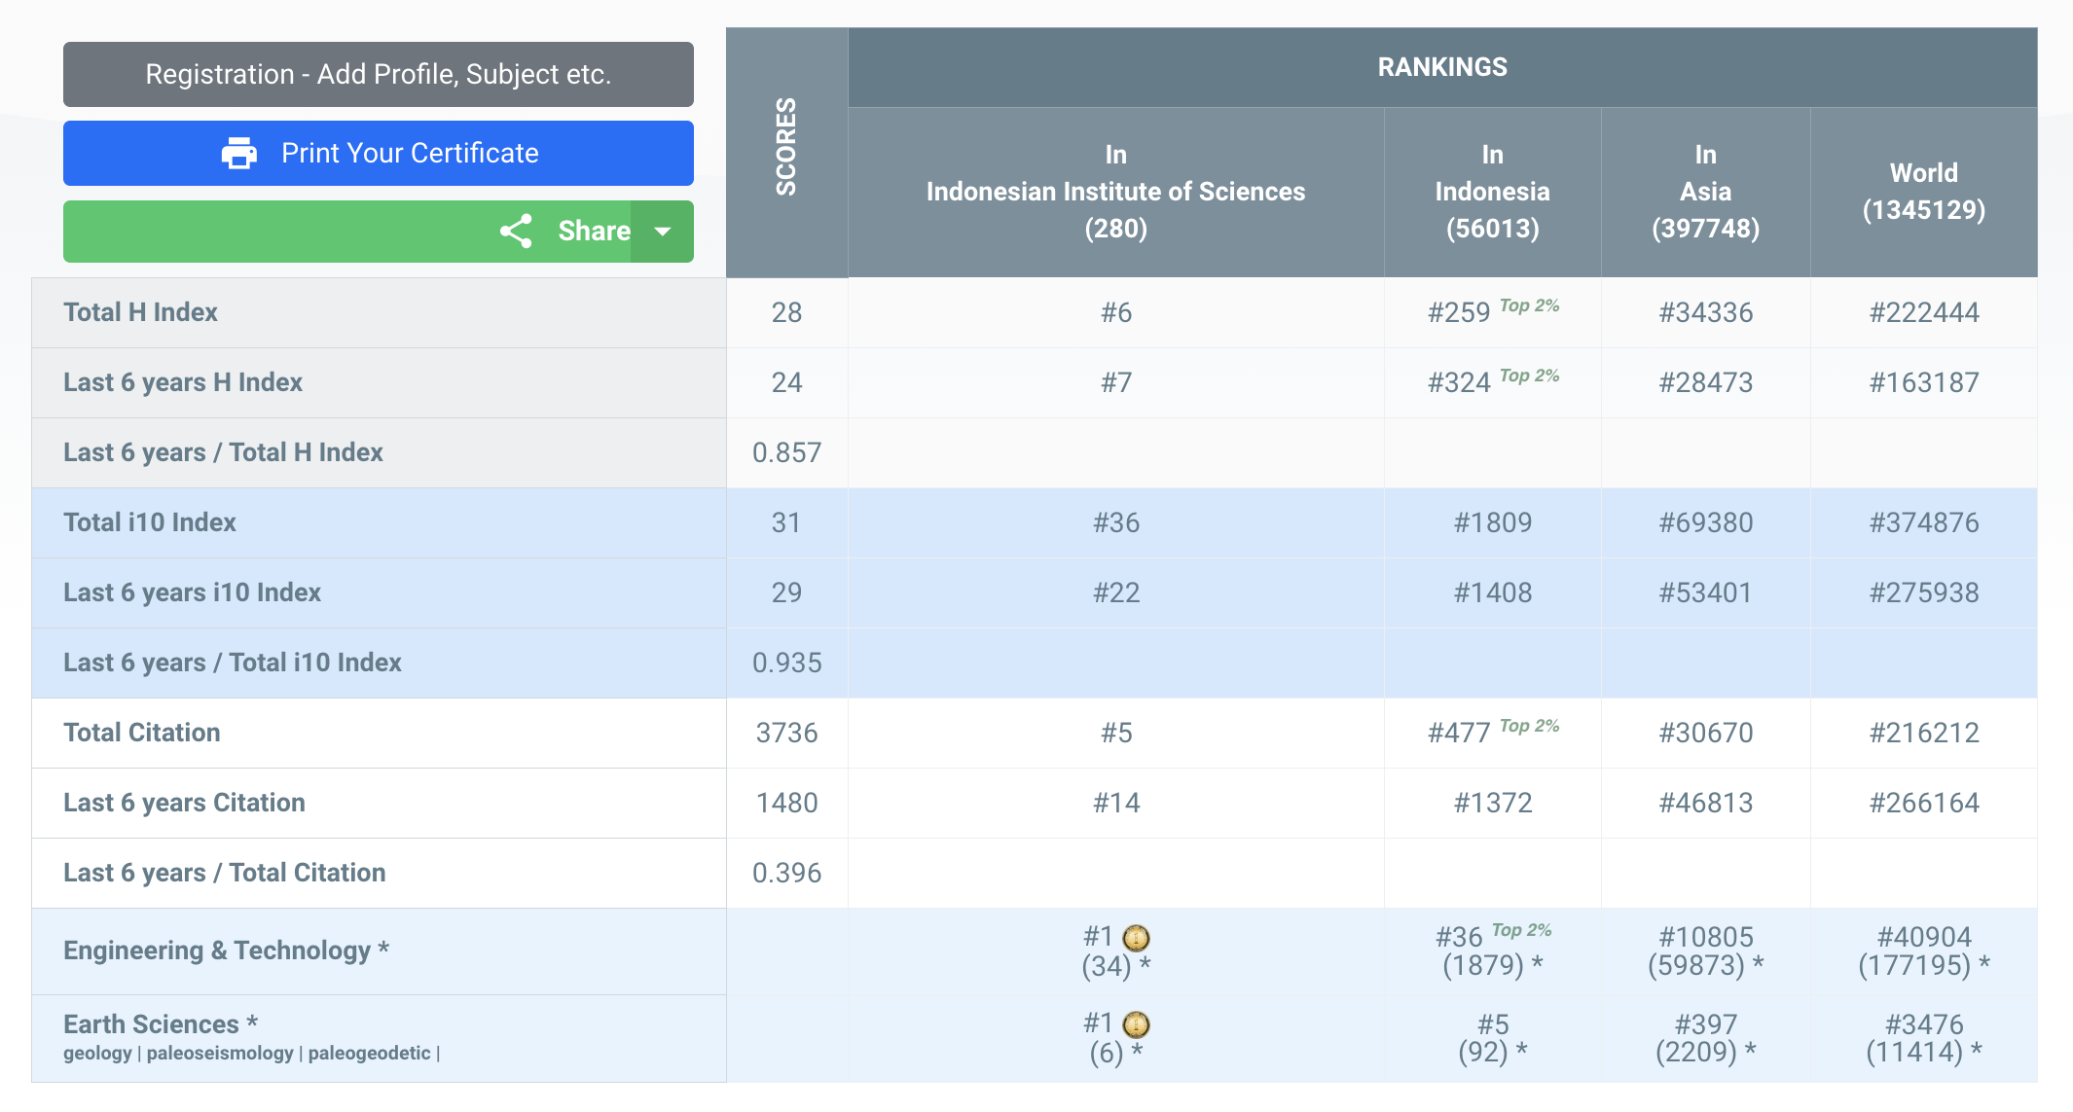Click the ratio value 0.857

coord(786,452)
